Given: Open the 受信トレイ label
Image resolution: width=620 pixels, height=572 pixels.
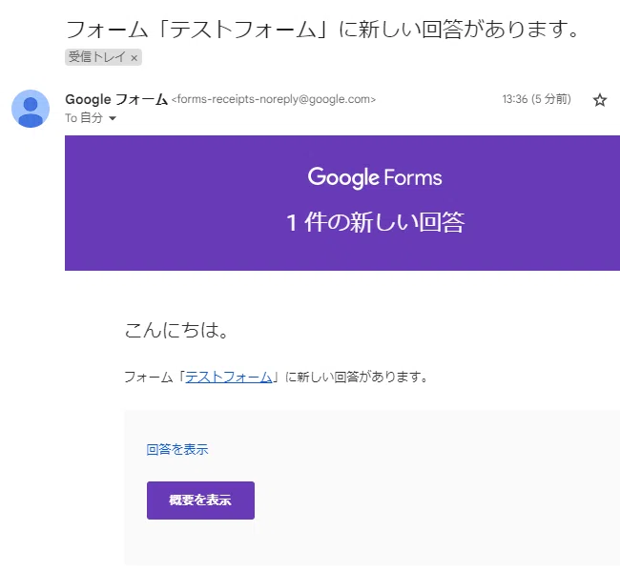Looking at the screenshot, I should coord(97,57).
